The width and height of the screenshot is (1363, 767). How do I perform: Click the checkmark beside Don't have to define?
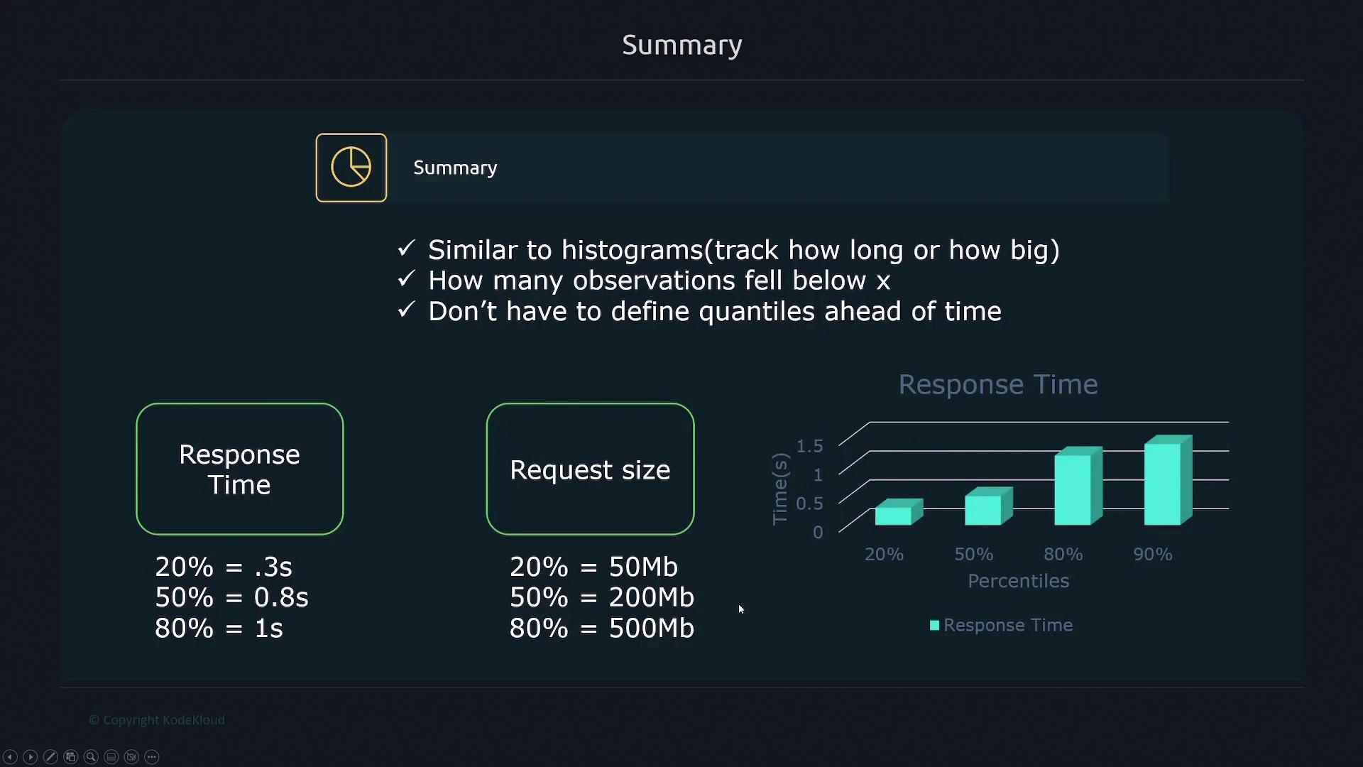pos(406,310)
